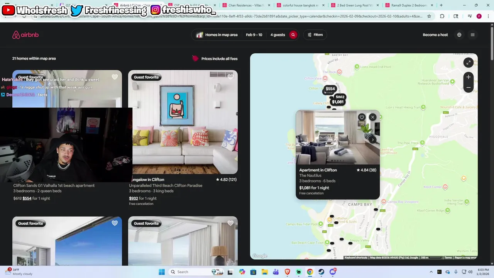Image resolution: width=494 pixels, height=278 pixels.
Task: Close the Rama9 Duplex tab
Action: click(431, 5)
